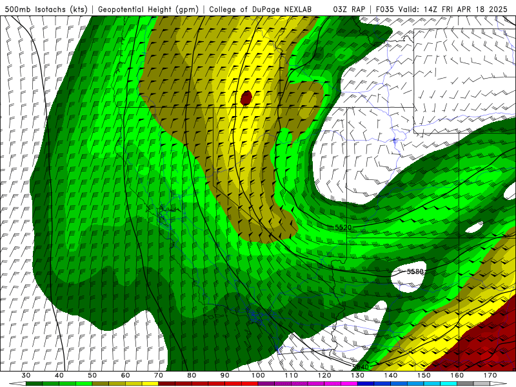Click the "F035" forecast hour text

384,9
